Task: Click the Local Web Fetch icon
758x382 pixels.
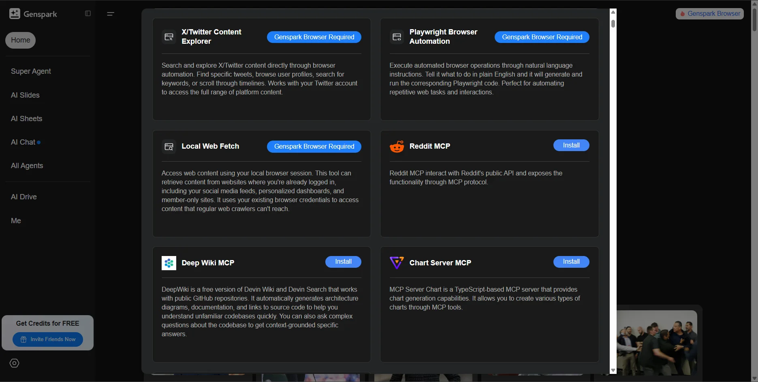Action: [x=169, y=146]
